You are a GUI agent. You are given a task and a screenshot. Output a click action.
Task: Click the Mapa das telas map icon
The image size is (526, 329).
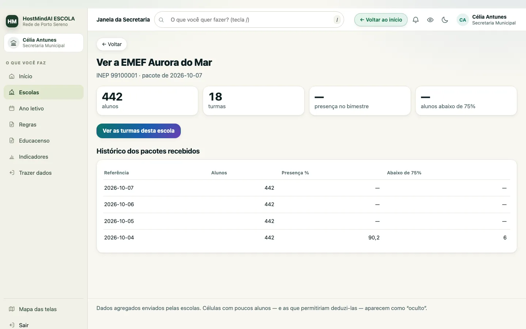coord(12,309)
